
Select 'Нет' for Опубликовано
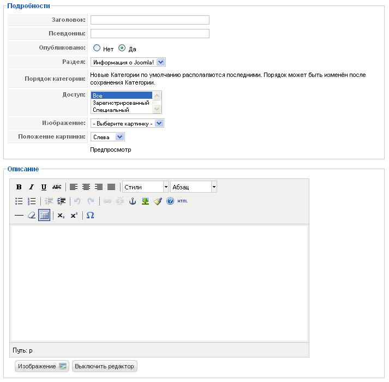tap(97, 48)
